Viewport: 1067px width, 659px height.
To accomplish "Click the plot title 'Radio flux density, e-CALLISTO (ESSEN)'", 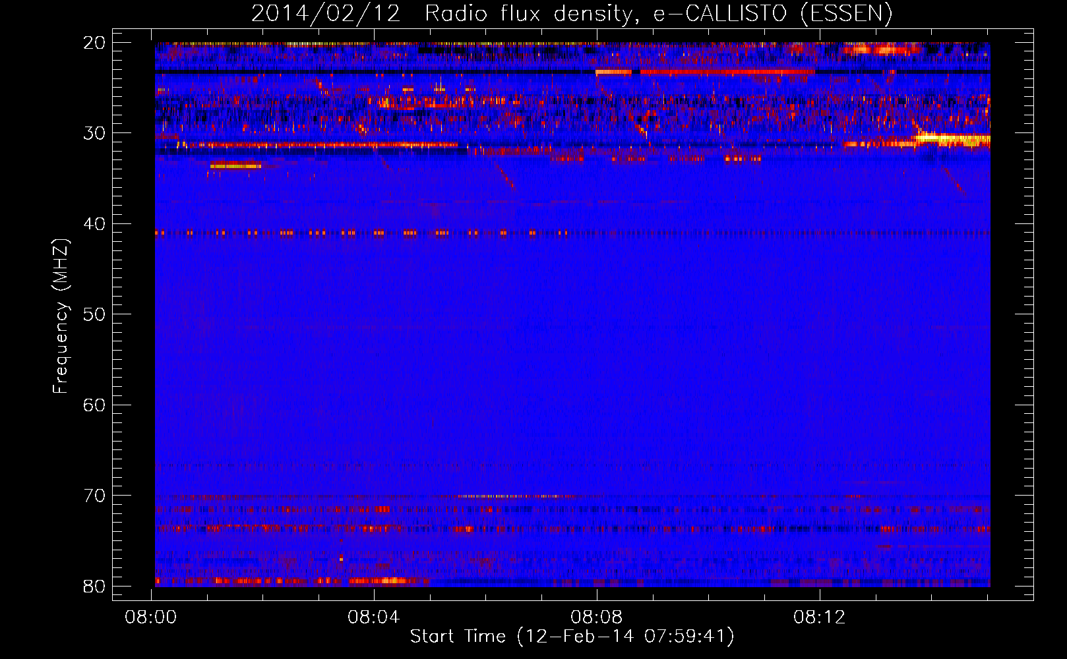I will click(x=658, y=14).
